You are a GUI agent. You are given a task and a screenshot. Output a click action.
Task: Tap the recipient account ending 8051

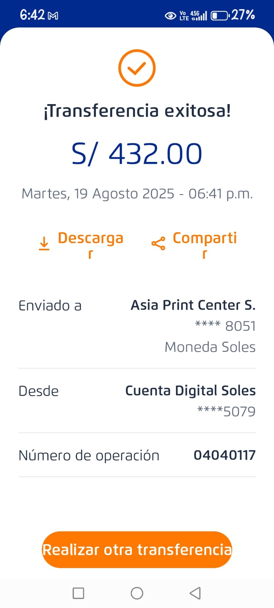tap(225, 326)
